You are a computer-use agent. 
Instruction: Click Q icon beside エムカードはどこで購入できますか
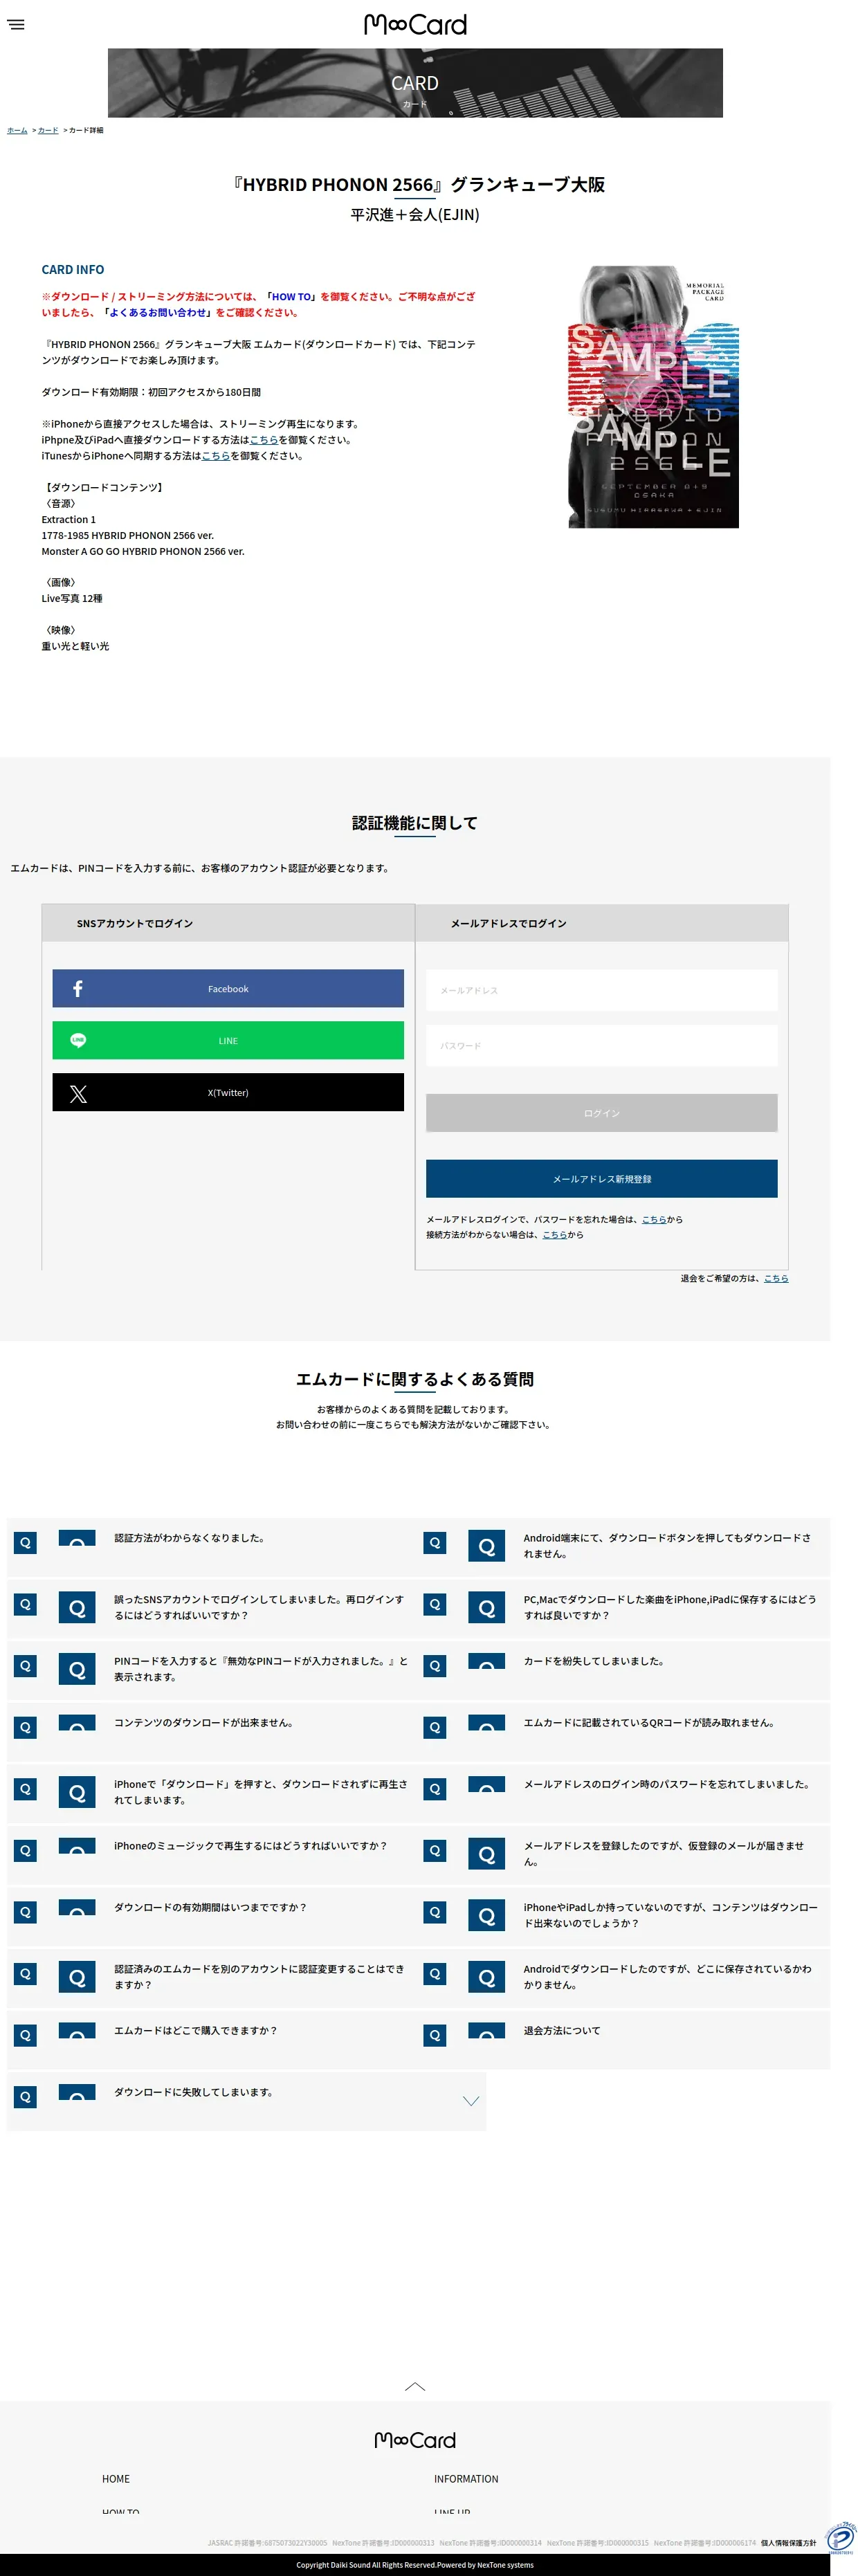point(25,2035)
